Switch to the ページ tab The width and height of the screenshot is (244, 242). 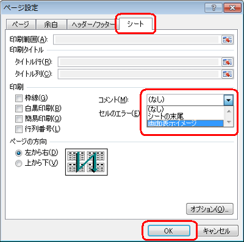tap(21, 24)
